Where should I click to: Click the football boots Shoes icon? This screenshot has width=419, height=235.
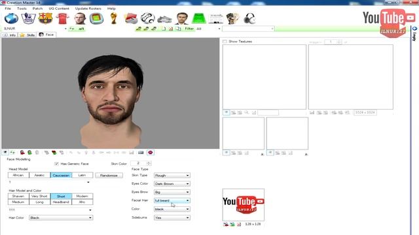tap(164, 19)
